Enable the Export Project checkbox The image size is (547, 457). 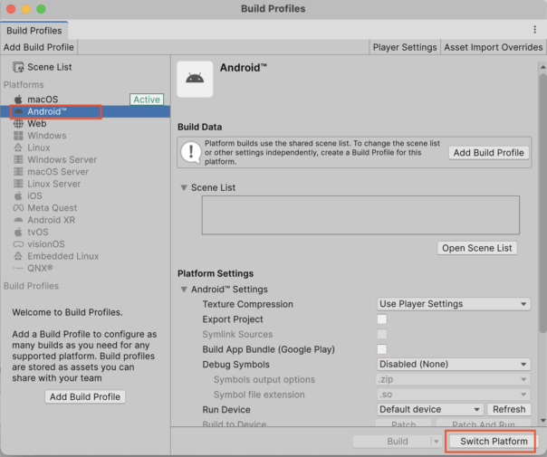382,319
